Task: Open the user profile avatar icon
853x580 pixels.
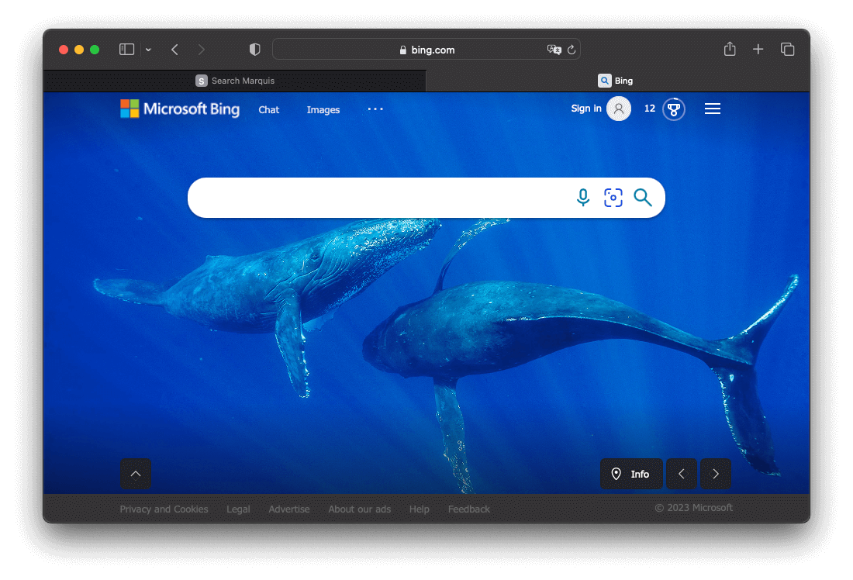Action: 618,109
